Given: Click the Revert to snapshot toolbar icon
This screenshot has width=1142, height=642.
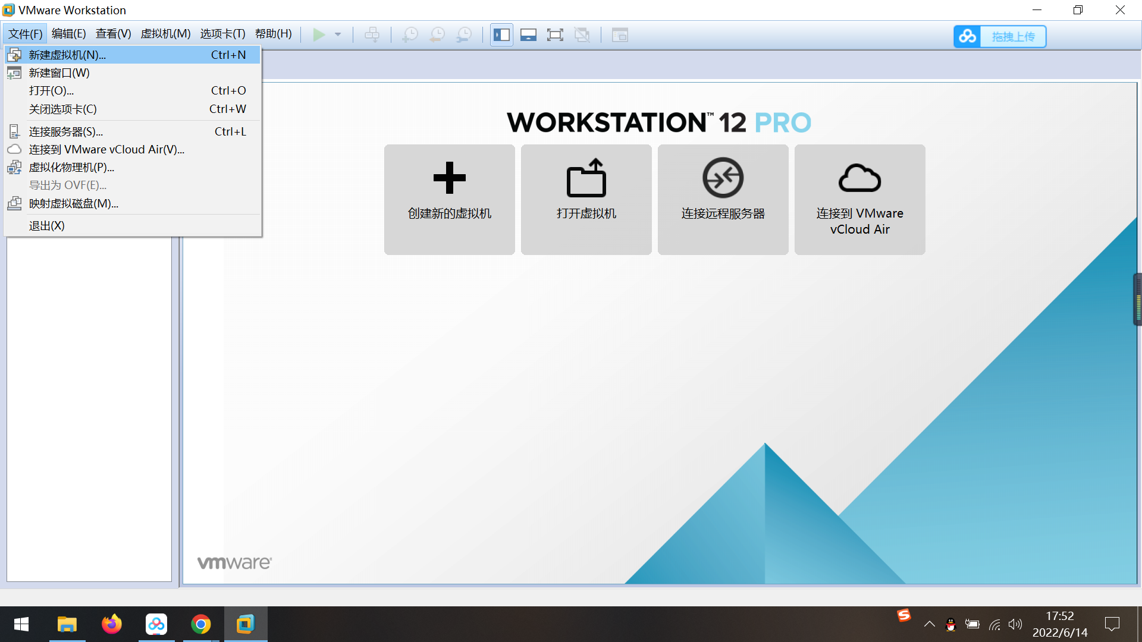Looking at the screenshot, I should point(437,35).
